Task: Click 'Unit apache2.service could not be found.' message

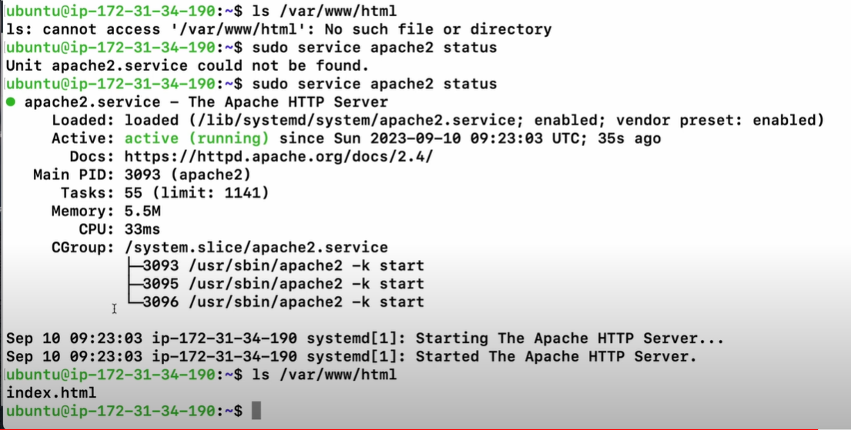Action: point(187,65)
